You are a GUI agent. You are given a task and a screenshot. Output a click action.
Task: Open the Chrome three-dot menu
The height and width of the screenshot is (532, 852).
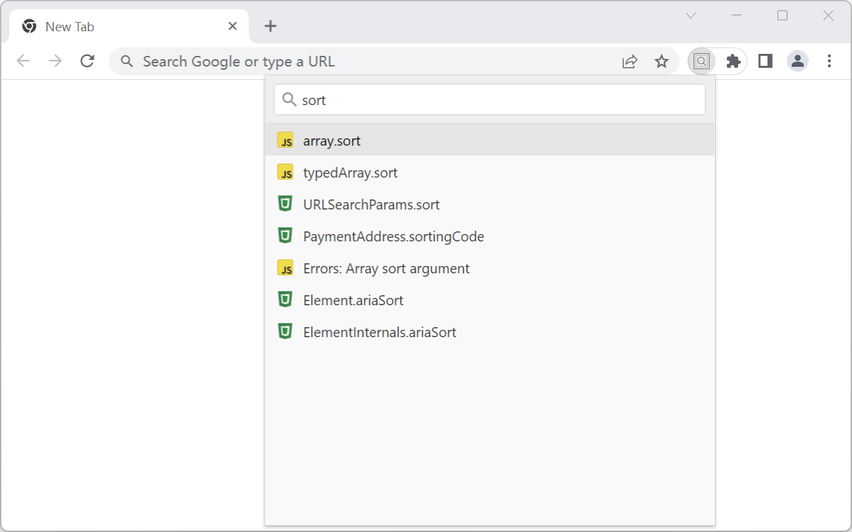click(829, 61)
